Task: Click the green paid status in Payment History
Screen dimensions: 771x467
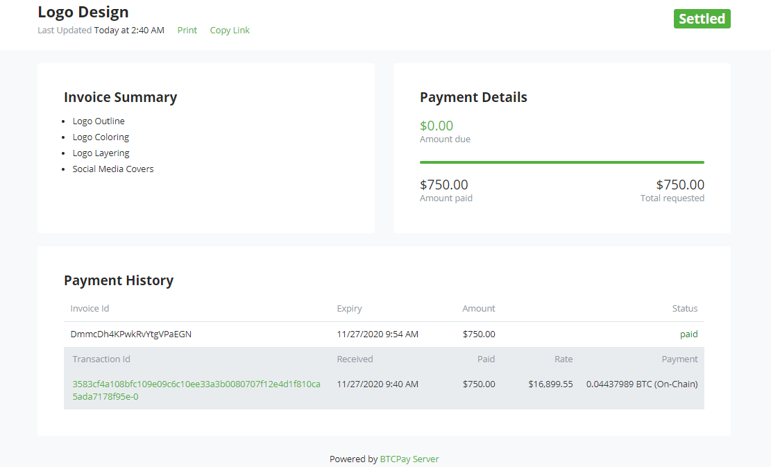Action: 689,334
